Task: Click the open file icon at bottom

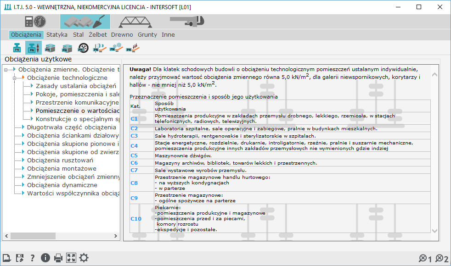Action: point(6,258)
